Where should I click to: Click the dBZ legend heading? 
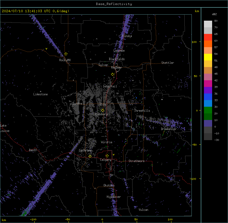point(214,14)
